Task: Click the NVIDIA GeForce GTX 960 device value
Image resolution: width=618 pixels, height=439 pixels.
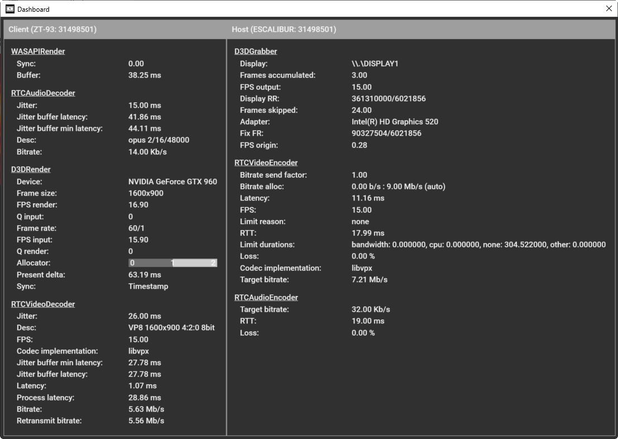Action: tap(173, 182)
